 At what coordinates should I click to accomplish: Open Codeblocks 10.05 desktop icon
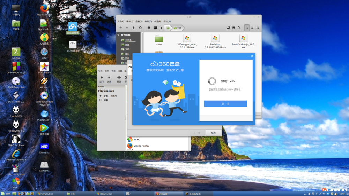click(x=16, y=68)
